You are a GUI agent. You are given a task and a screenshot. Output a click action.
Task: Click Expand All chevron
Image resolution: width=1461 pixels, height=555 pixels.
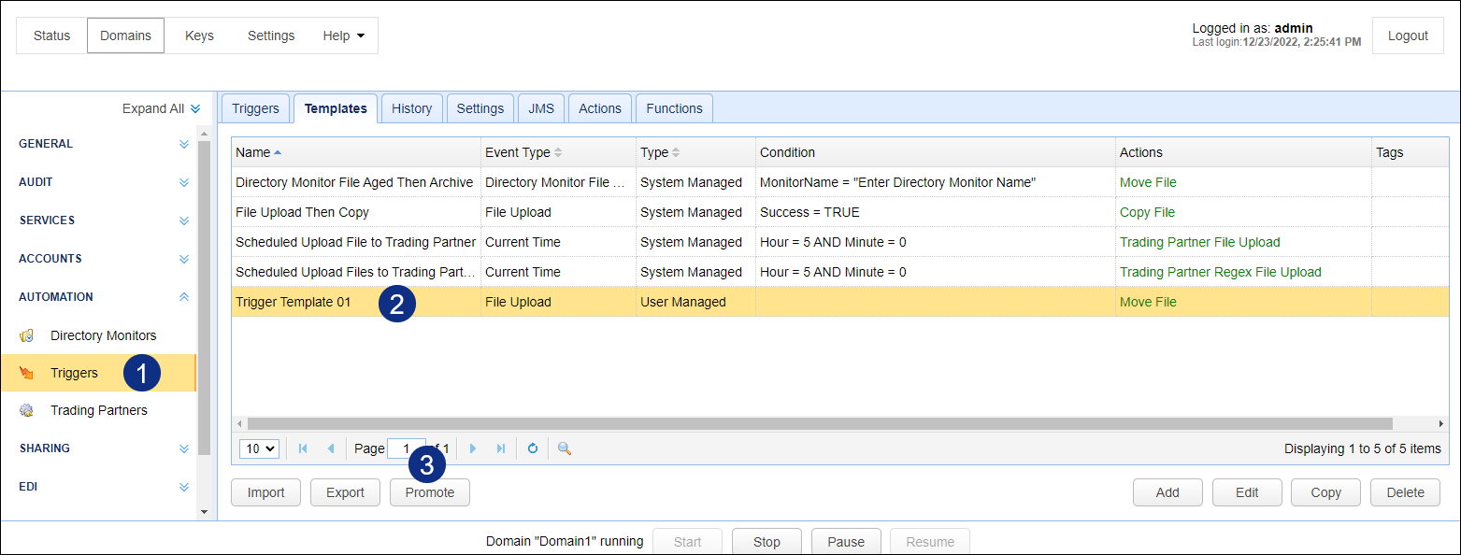(x=195, y=108)
